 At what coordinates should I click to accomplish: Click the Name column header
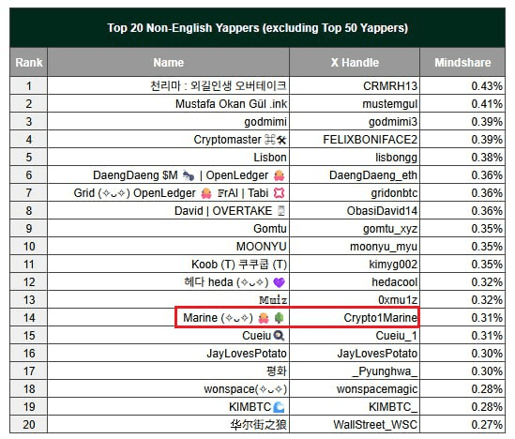[x=169, y=63]
